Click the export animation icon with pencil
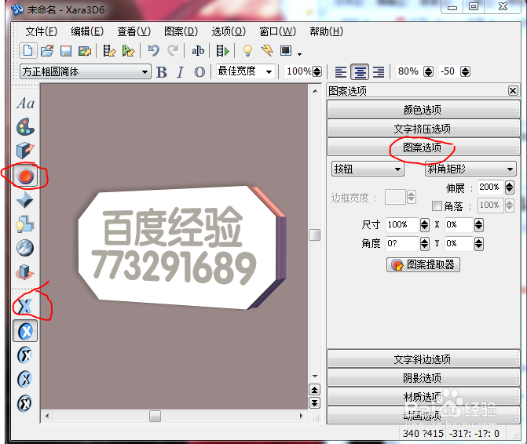Viewport: 527px width, 444px height. [109, 51]
